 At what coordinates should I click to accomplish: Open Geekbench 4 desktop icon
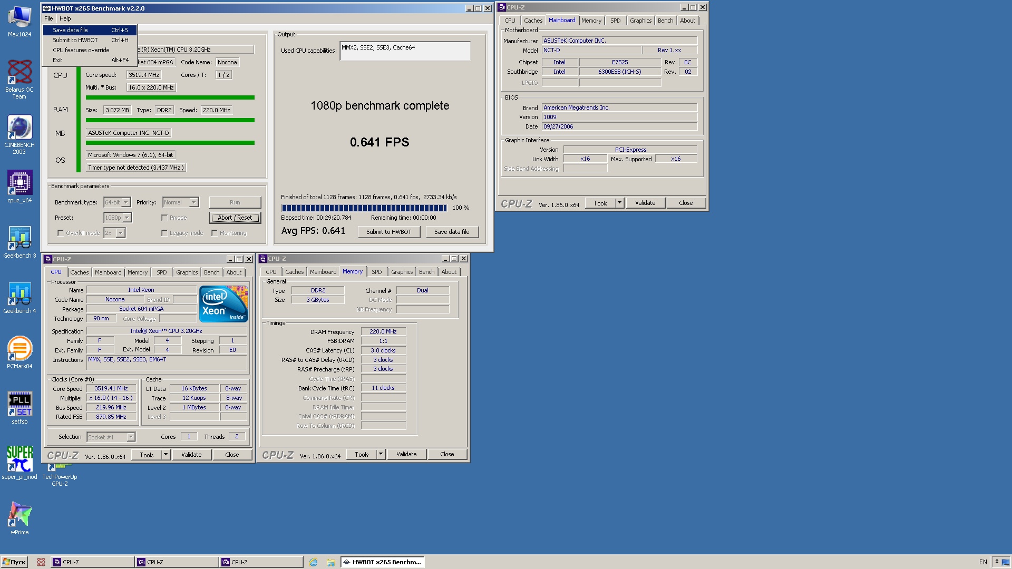click(20, 297)
